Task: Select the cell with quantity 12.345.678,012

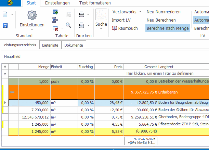Action: click(35, 117)
